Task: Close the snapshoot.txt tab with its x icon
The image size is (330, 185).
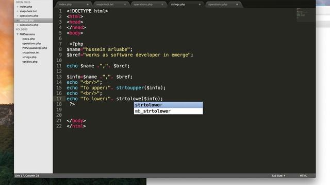Action: click(125, 5)
